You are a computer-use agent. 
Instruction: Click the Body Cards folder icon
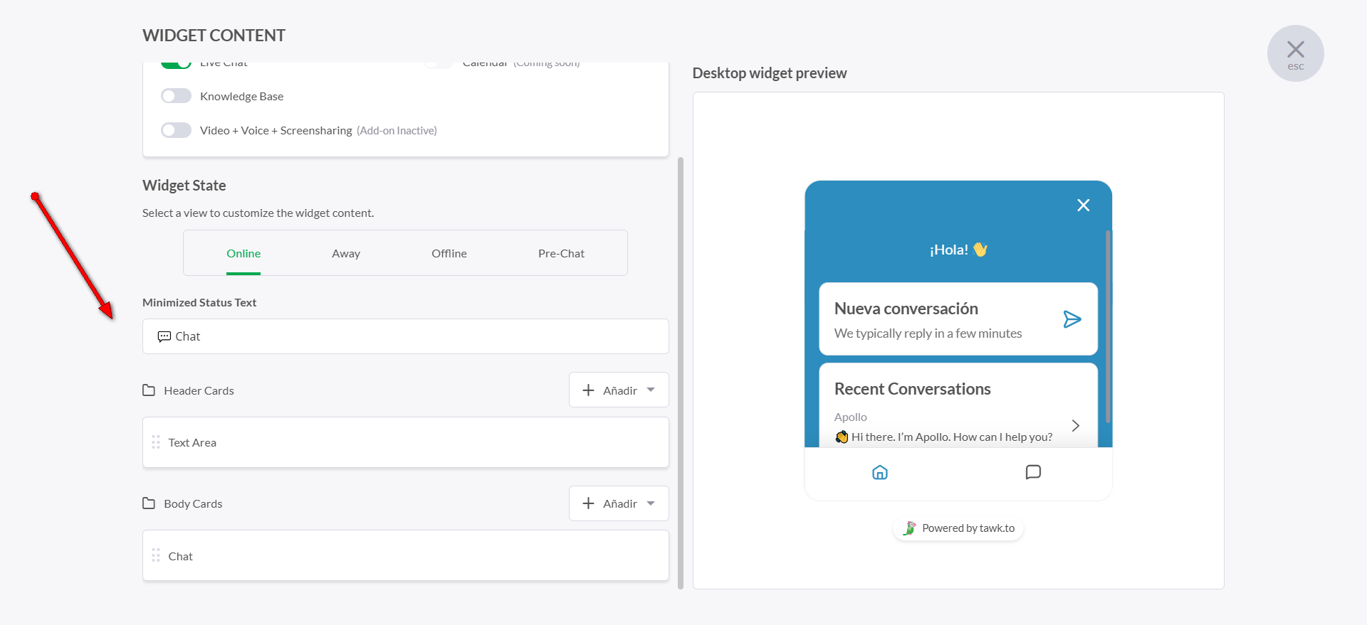point(149,503)
